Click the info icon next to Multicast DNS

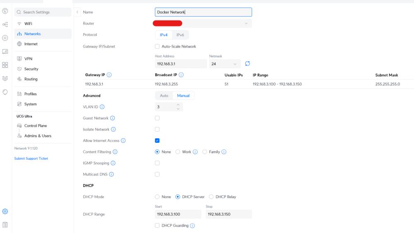pos(111,174)
